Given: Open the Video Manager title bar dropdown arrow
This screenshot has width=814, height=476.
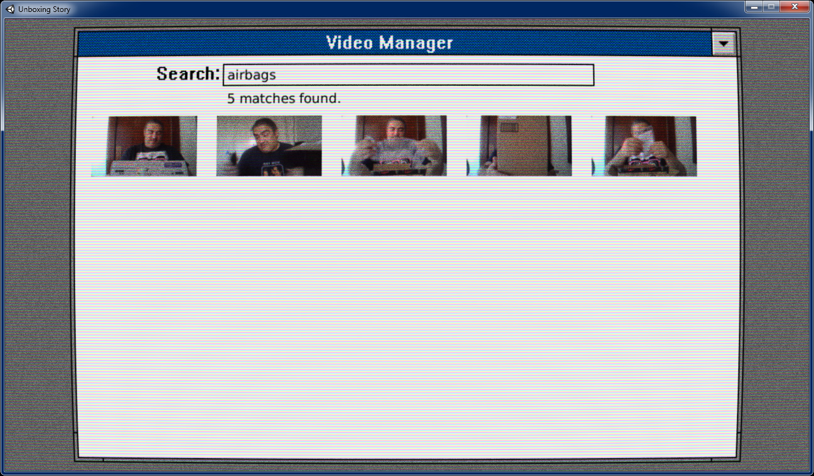Looking at the screenshot, I should pyautogui.click(x=724, y=43).
